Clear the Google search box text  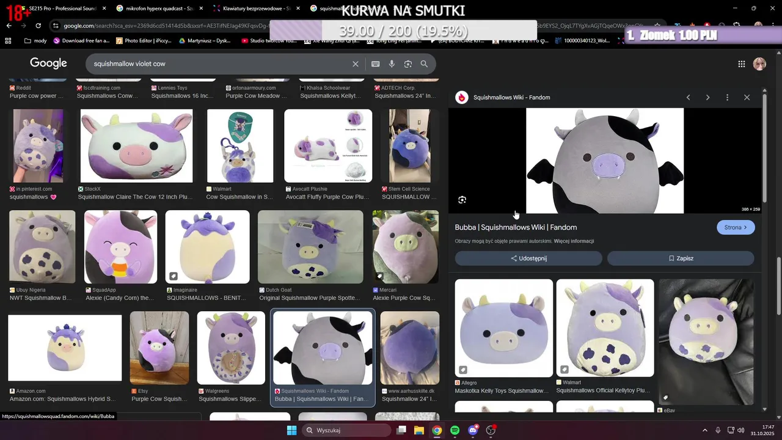click(356, 64)
